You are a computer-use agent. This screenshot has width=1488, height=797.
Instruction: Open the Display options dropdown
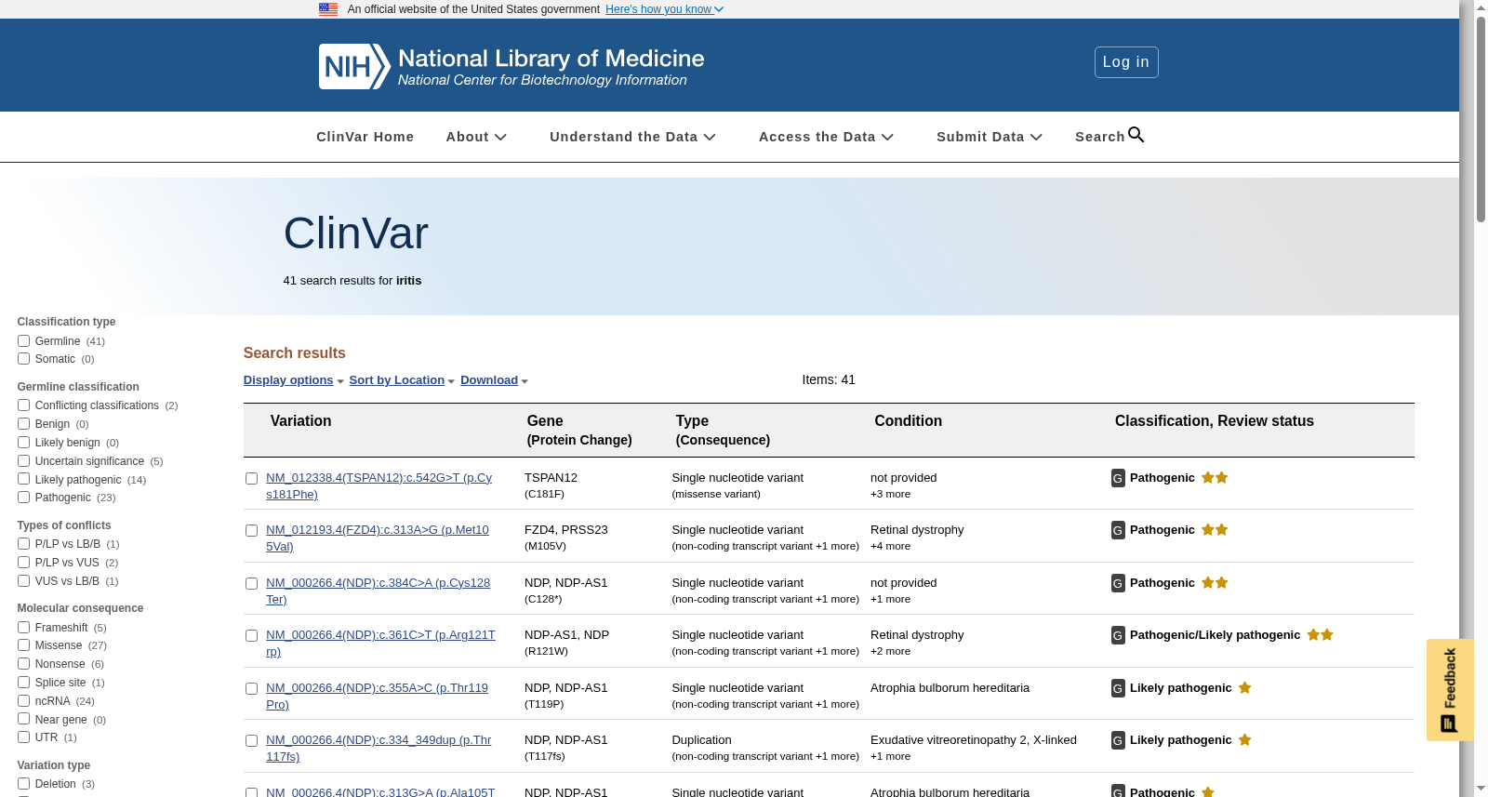pos(293,380)
